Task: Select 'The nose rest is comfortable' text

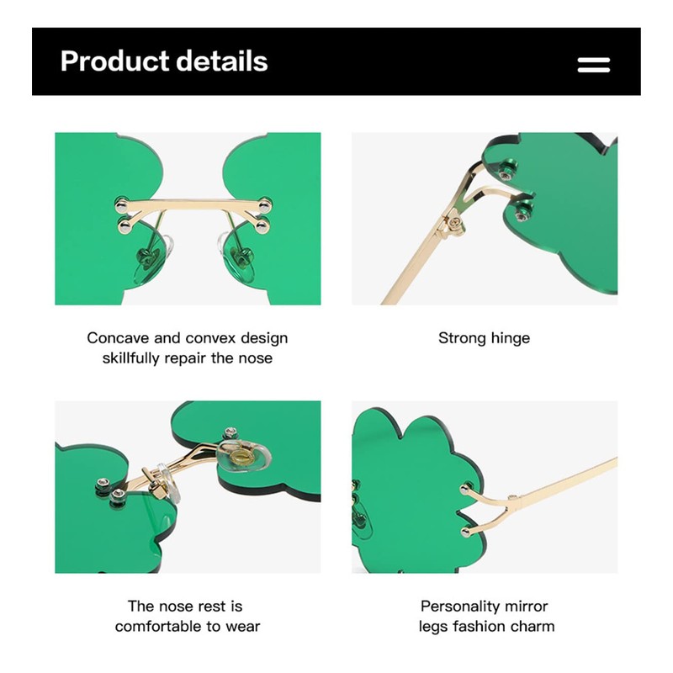Action: (187, 616)
